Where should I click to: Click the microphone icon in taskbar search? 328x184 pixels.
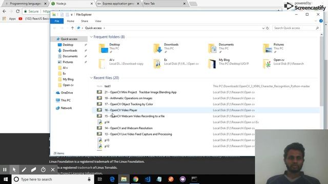[x=89, y=179]
